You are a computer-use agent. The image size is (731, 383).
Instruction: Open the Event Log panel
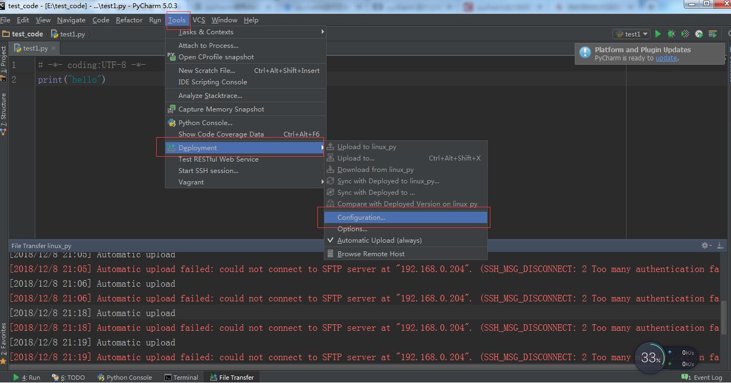tap(703, 378)
